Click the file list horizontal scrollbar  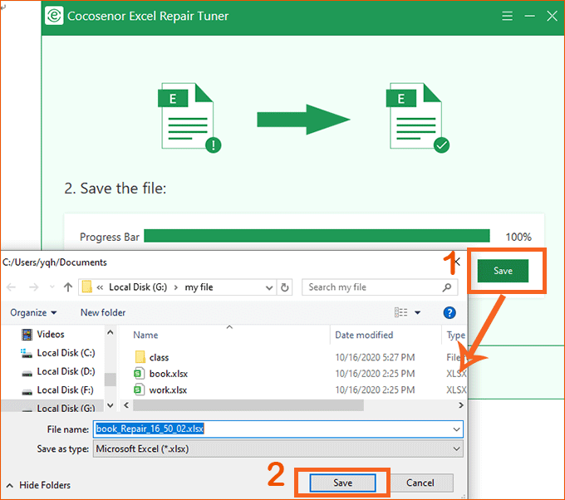(x=248, y=405)
